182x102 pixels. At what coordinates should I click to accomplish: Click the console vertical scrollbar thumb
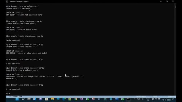(175, 7)
